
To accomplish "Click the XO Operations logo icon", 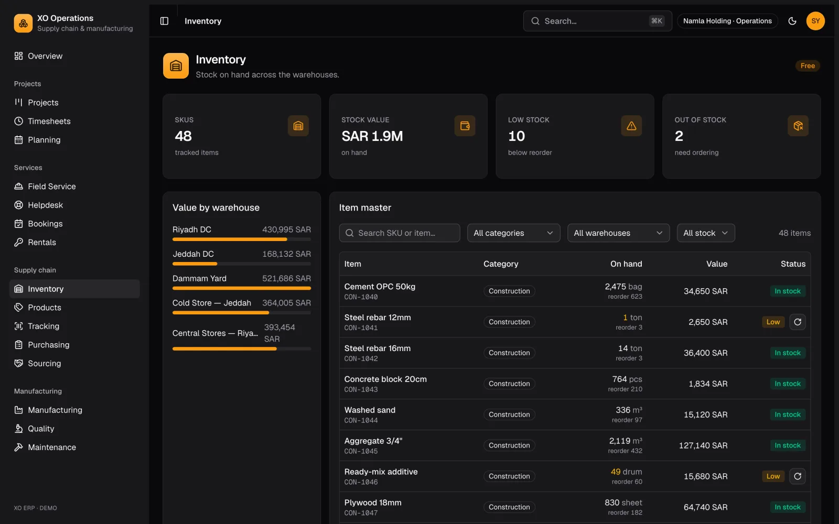I will point(23,23).
